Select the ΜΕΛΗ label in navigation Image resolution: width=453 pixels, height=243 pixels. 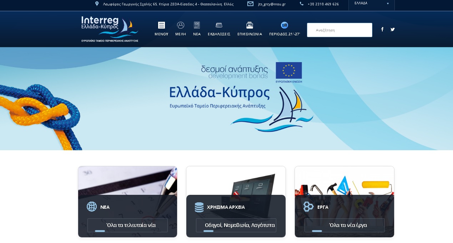181,34
